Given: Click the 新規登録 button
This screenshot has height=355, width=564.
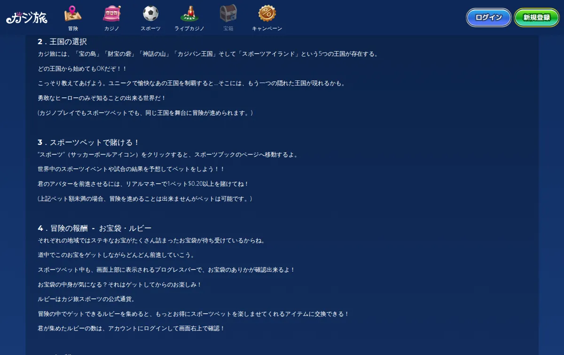Looking at the screenshot, I should click(537, 17).
